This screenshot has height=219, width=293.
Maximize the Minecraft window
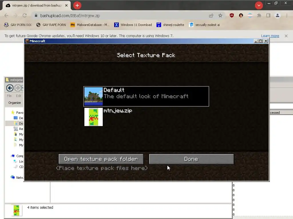260,41
